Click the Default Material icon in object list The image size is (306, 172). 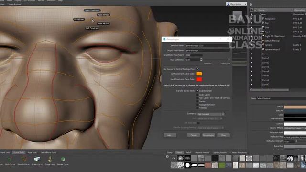pyautogui.click(x=263, y=41)
